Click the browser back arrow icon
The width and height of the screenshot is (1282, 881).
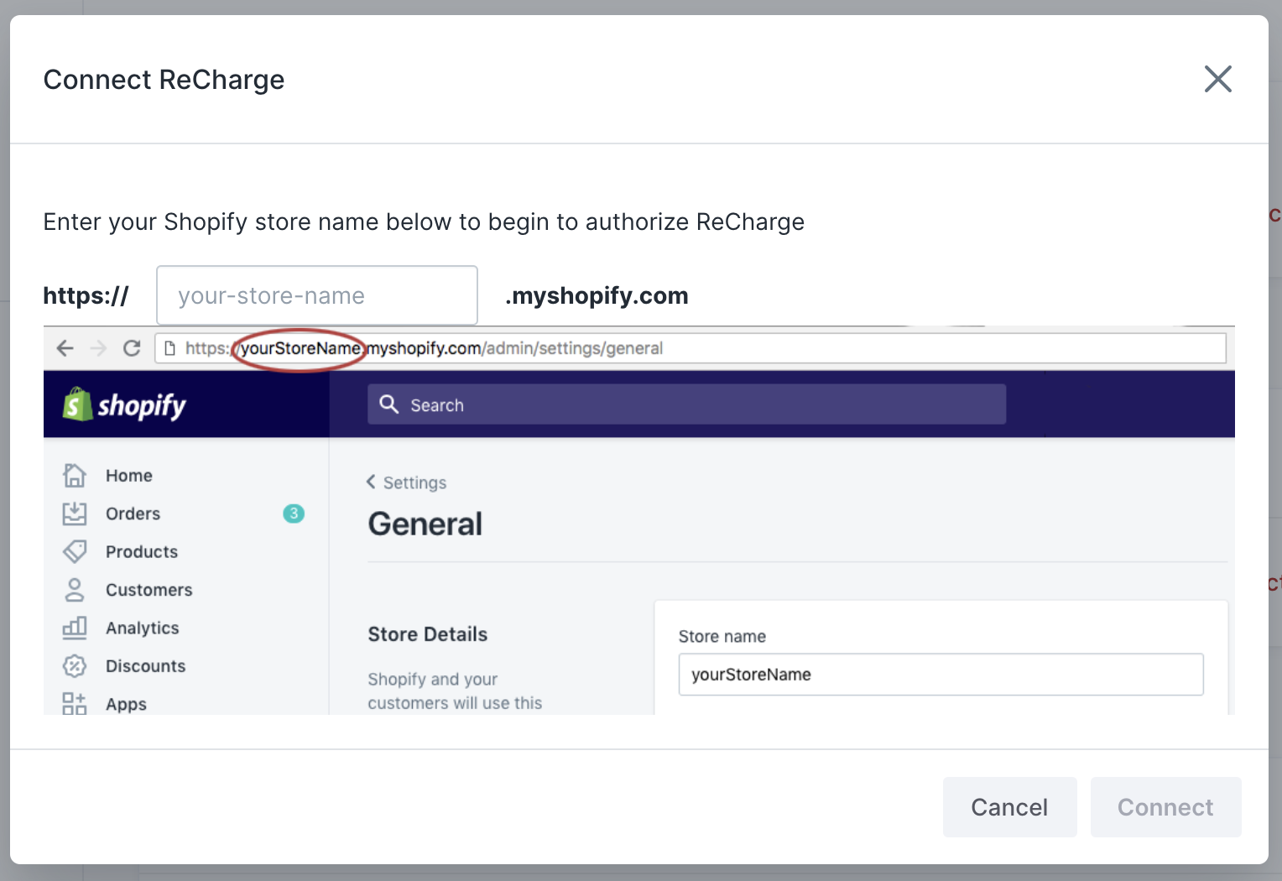pos(65,348)
